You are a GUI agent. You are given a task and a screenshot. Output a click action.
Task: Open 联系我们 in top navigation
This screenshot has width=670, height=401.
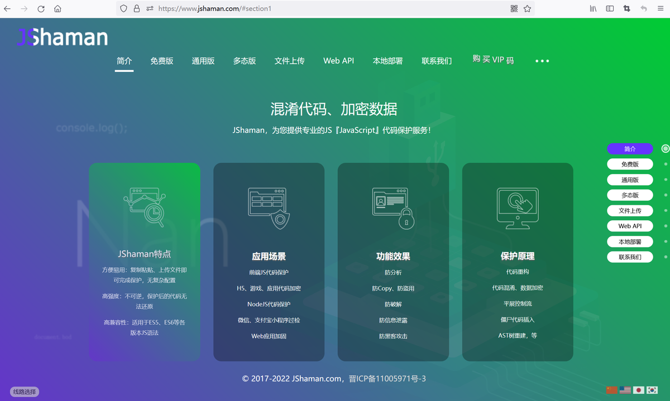pyautogui.click(x=437, y=61)
